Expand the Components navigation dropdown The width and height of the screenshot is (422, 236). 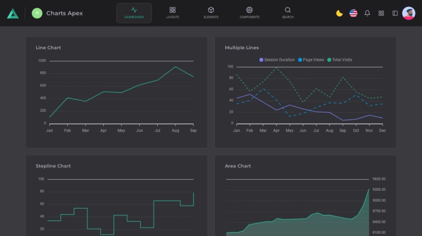(249, 13)
